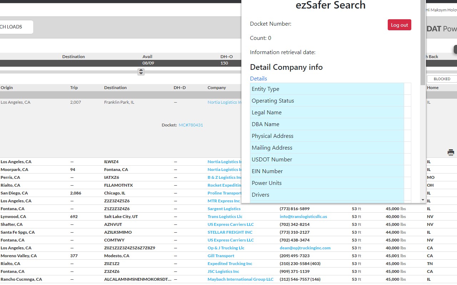Open the Gill Transport company link
This screenshot has height=285, width=457.
[x=221, y=255]
